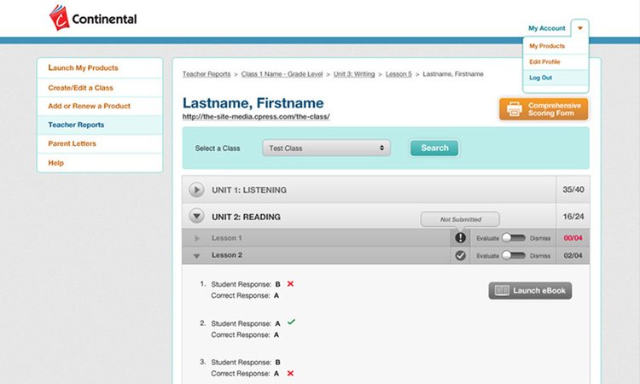Open Launch My Products in sidebar
Viewport: 640px width, 384px height.
(83, 67)
